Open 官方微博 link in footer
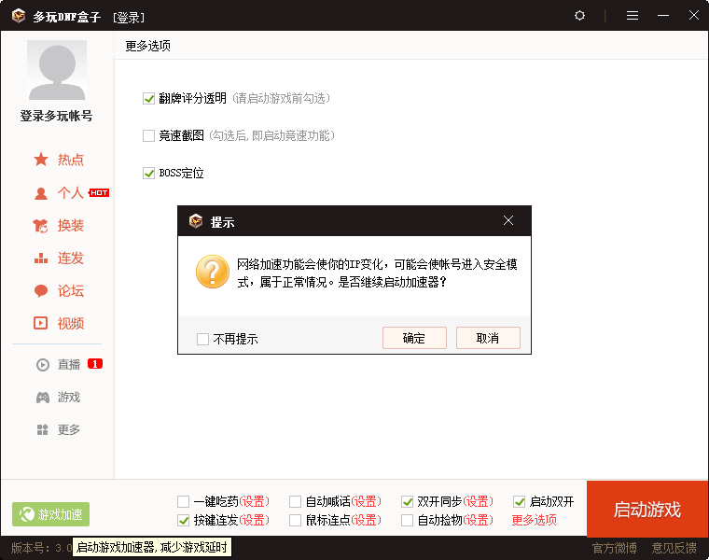This screenshot has width=709, height=560. click(x=615, y=548)
